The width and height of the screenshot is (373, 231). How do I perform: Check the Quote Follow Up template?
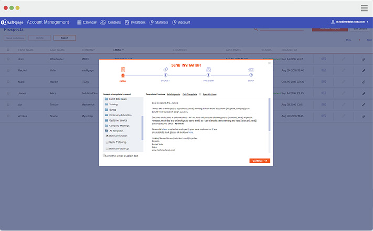(107, 142)
